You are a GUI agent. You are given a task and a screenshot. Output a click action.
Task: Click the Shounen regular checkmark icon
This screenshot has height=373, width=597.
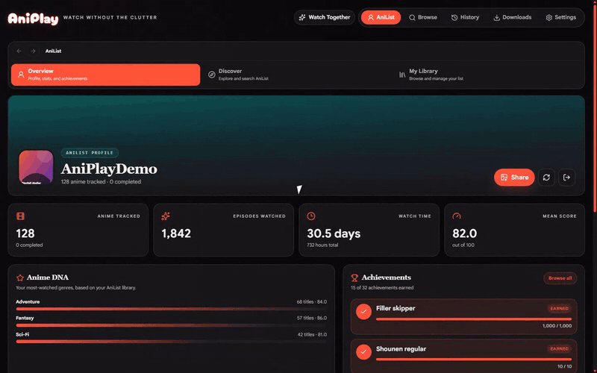[363, 352]
